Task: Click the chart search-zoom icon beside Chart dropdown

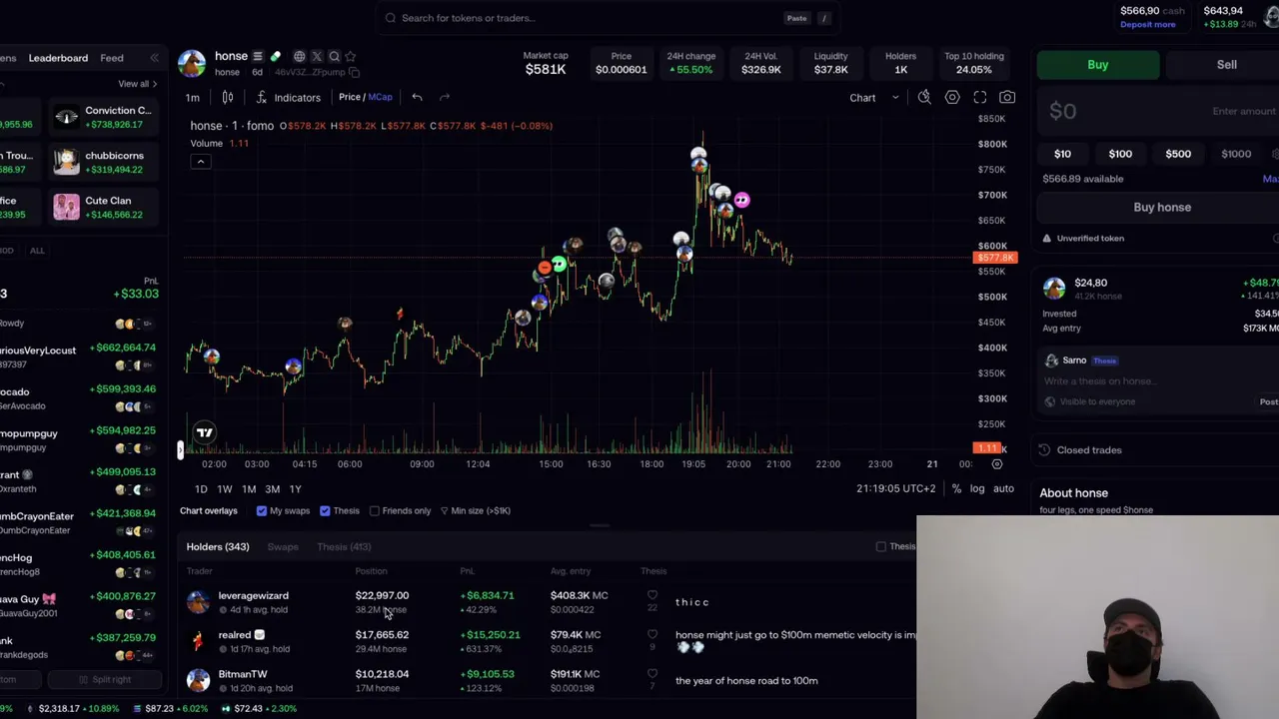Action: coord(924,97)
